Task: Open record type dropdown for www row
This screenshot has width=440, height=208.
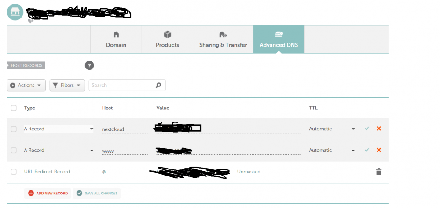Action: [x=59, y=151]
